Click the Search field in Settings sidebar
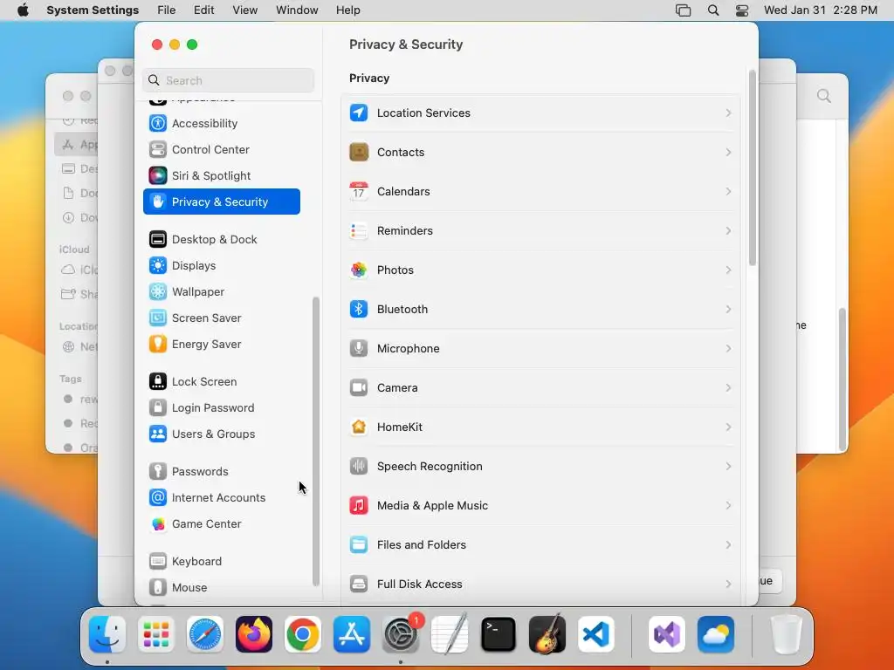The height and width of the screenshot is (670, 894). (228, 80)
